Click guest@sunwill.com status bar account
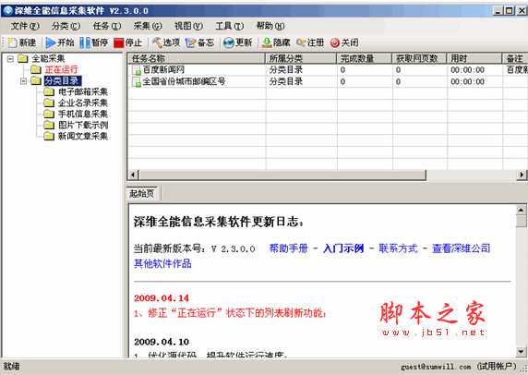The image size is (528, 375). [436, 367]
